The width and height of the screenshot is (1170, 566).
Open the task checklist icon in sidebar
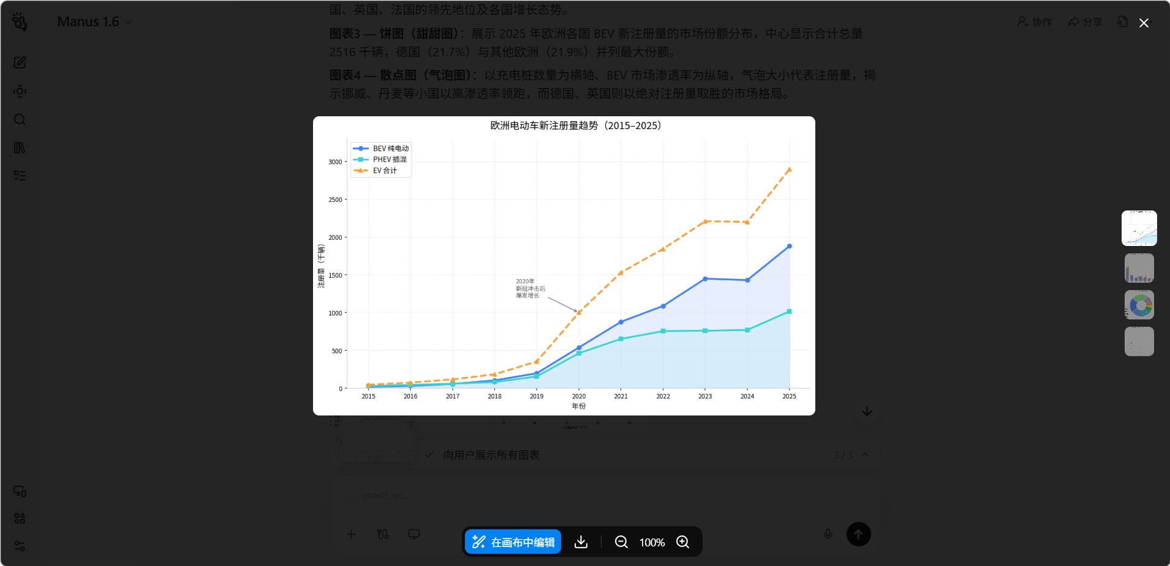pyautogui.click(x=20, y=176)
